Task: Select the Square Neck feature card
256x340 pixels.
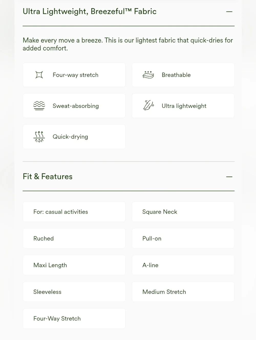Action: pyautogui.click(x=183, y=212)
